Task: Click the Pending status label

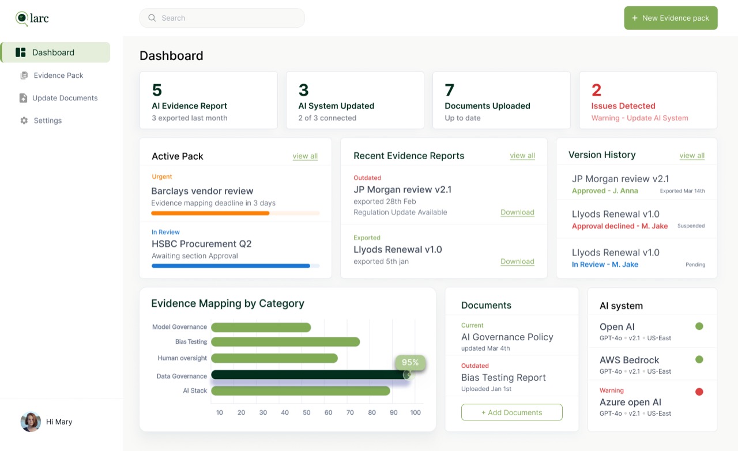Action: [x=695, y=265]
